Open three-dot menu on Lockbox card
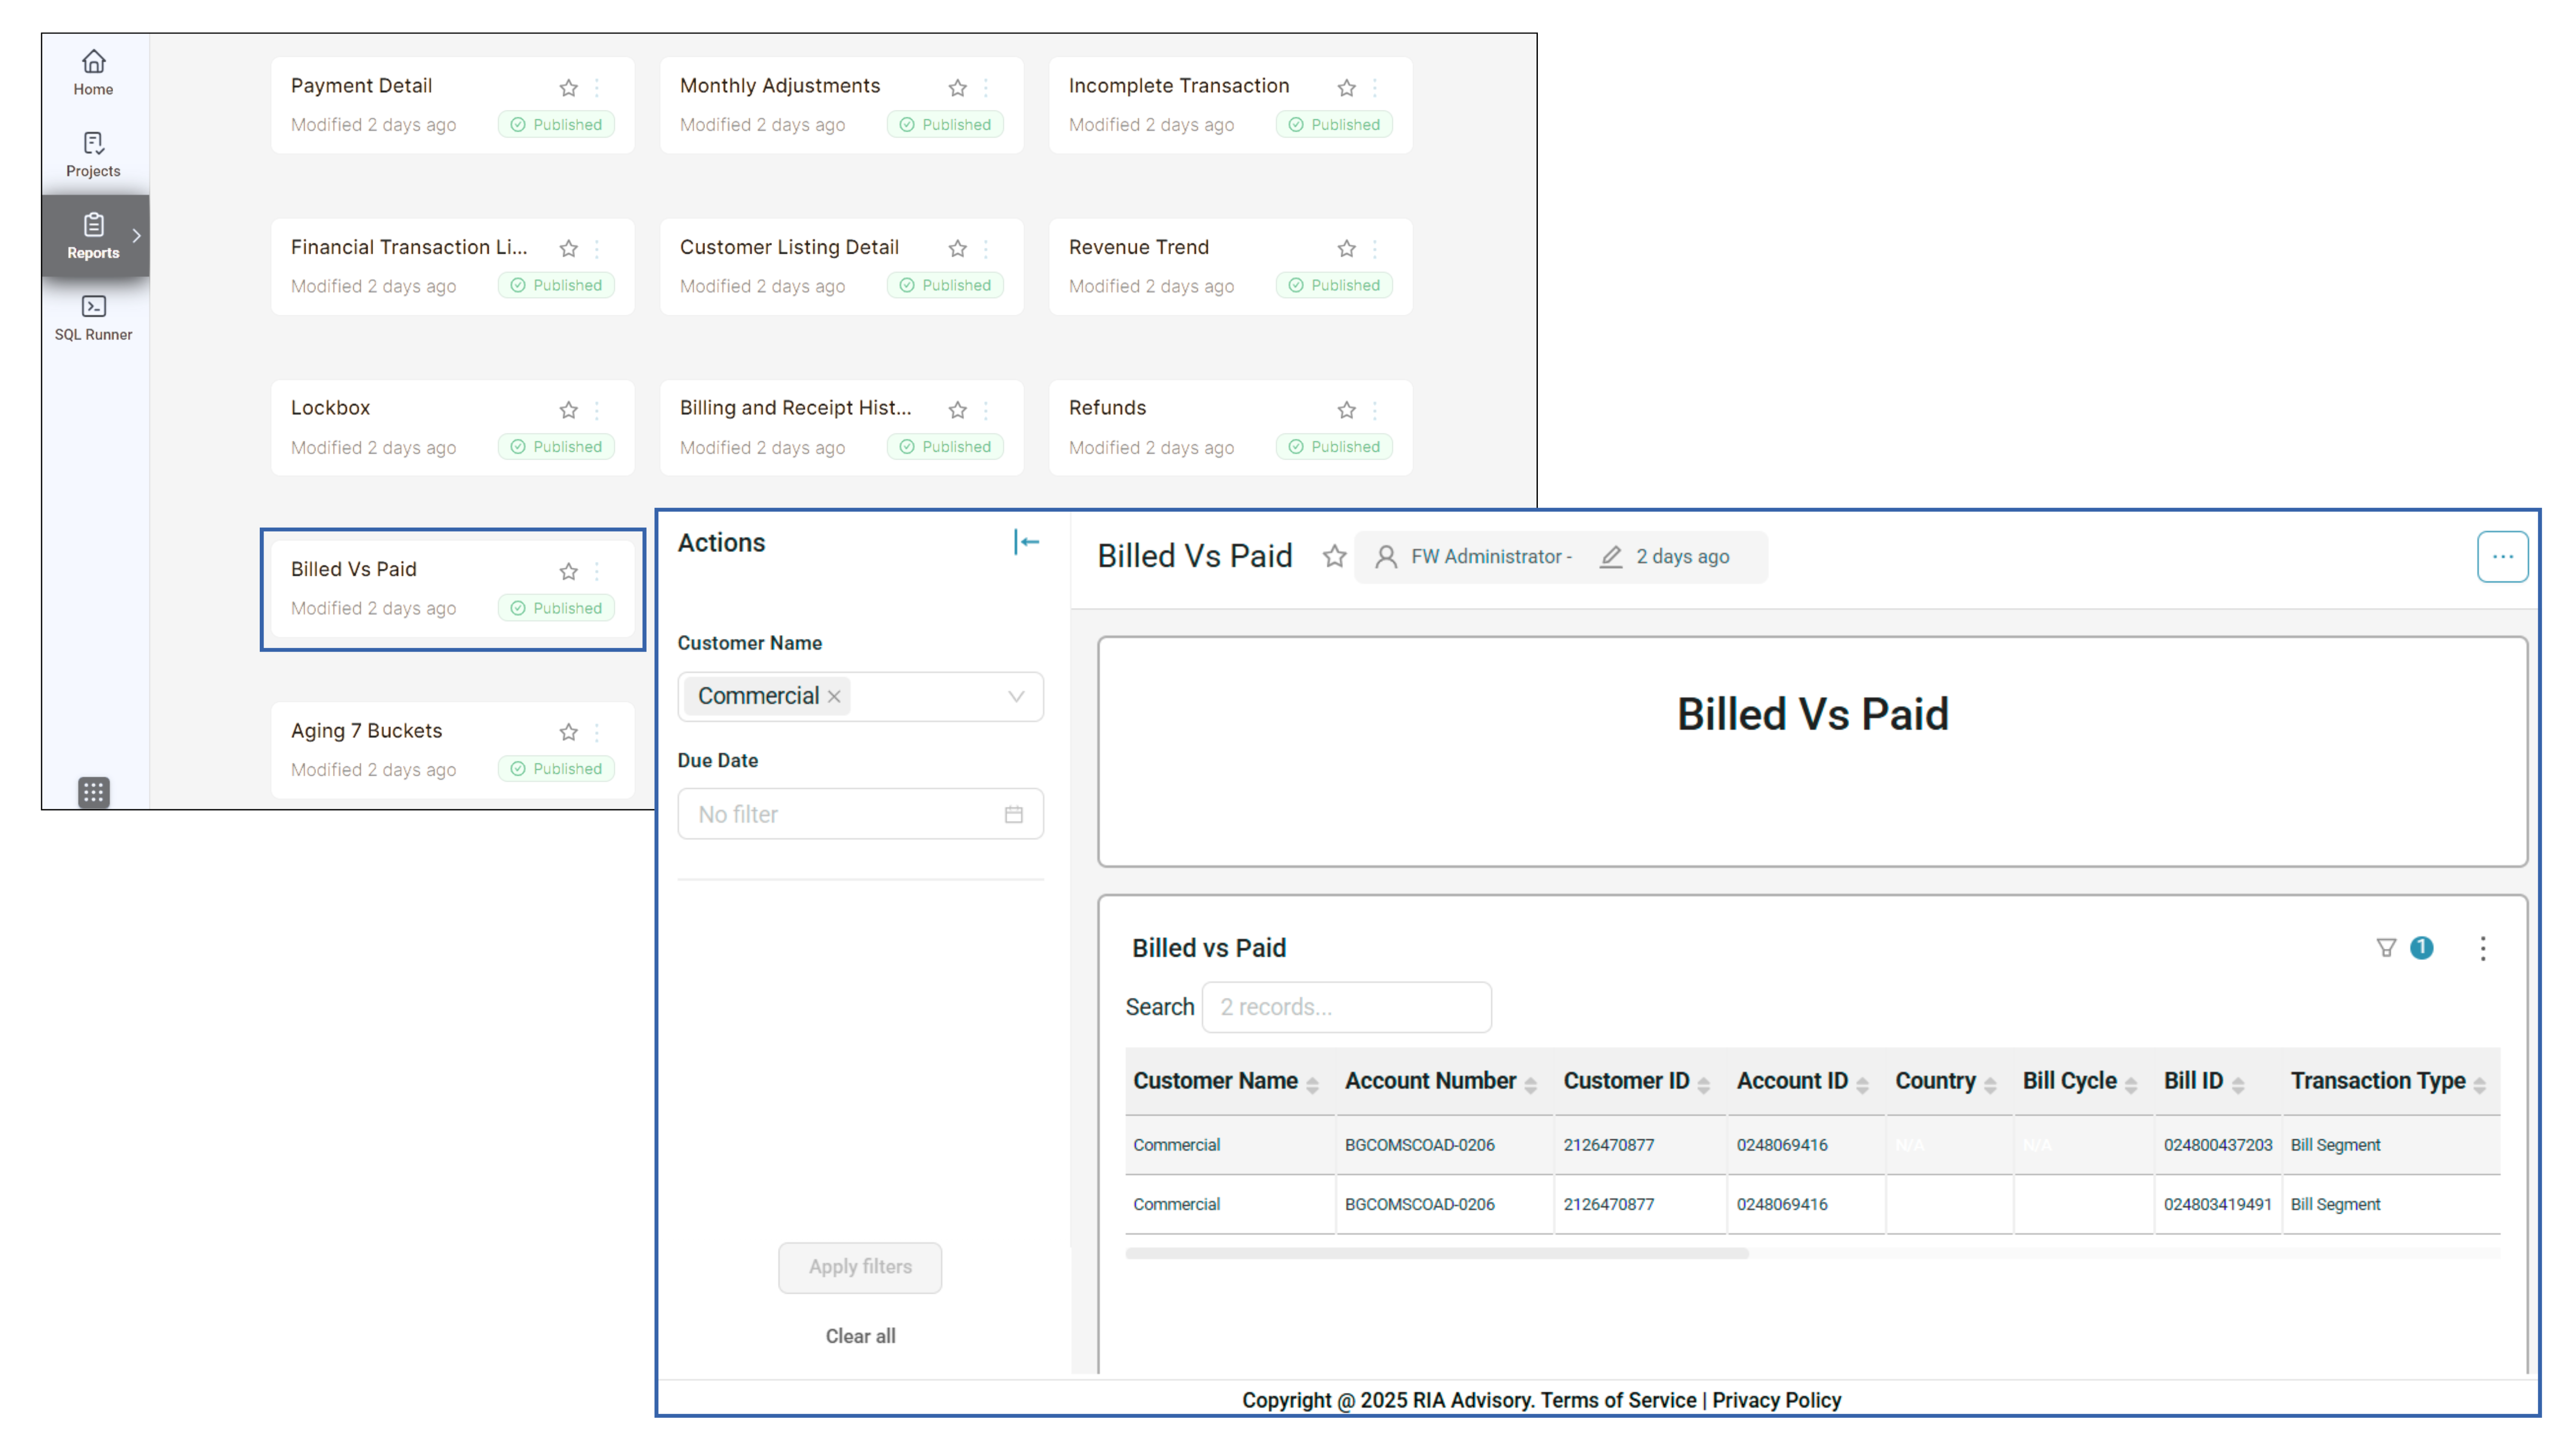 597,410
